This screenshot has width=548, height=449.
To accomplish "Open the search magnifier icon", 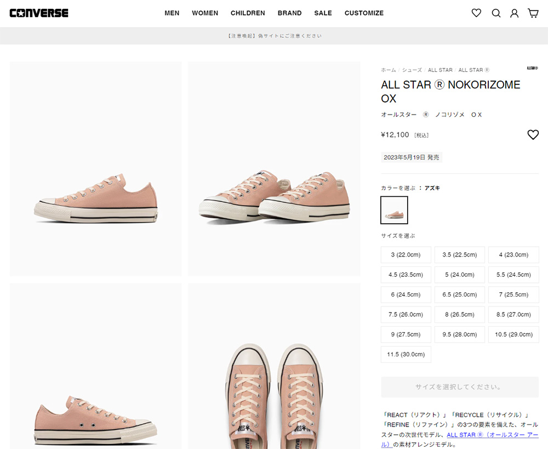I will 496,13.
